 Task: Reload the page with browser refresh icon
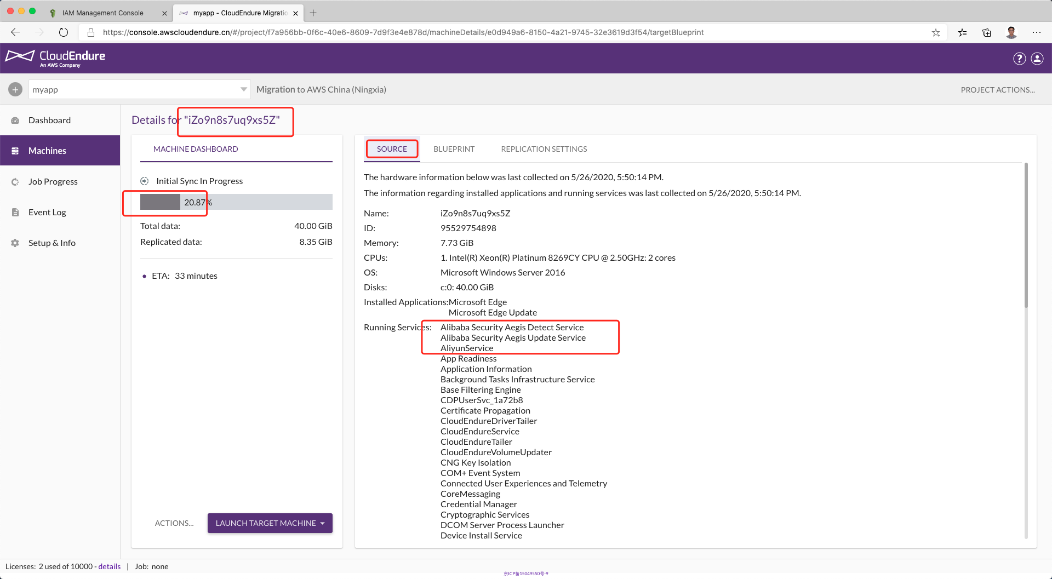tap(64, 32)
